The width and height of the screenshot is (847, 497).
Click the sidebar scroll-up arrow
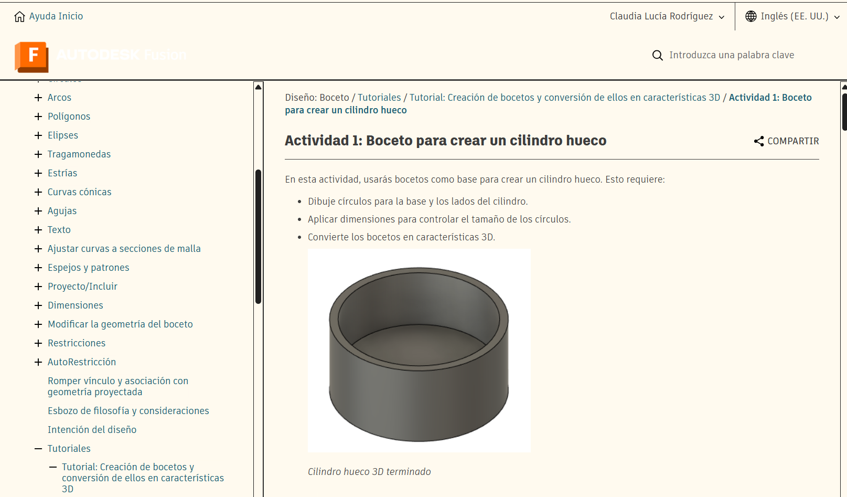pos(258,87)
